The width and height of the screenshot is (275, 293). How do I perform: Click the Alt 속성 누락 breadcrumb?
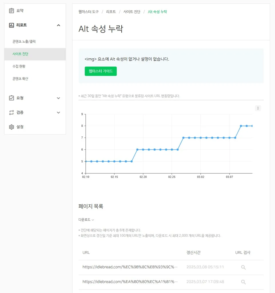[x=157, y=11]
